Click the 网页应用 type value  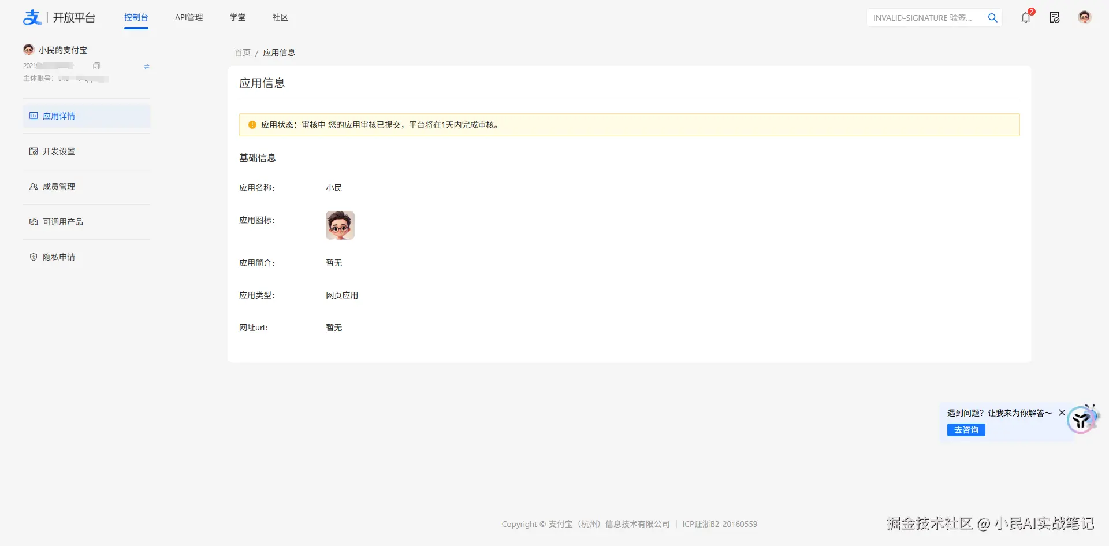click(x=342, y=295)
